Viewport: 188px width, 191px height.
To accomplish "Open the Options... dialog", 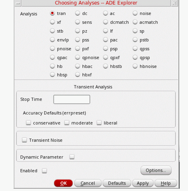I will point(156,170).
